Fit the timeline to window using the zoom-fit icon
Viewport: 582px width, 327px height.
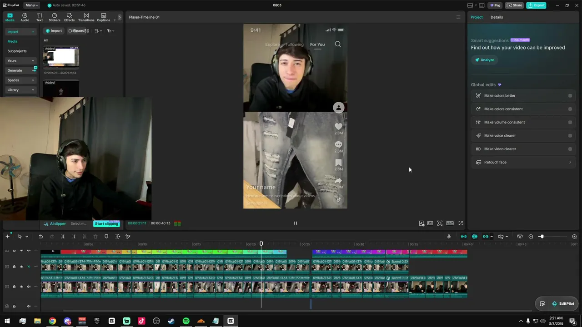click(520, 237)
